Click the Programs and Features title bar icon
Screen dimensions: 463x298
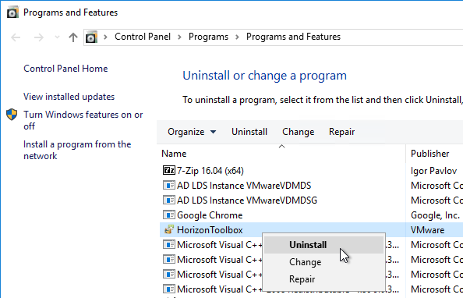tap(12, 12)
